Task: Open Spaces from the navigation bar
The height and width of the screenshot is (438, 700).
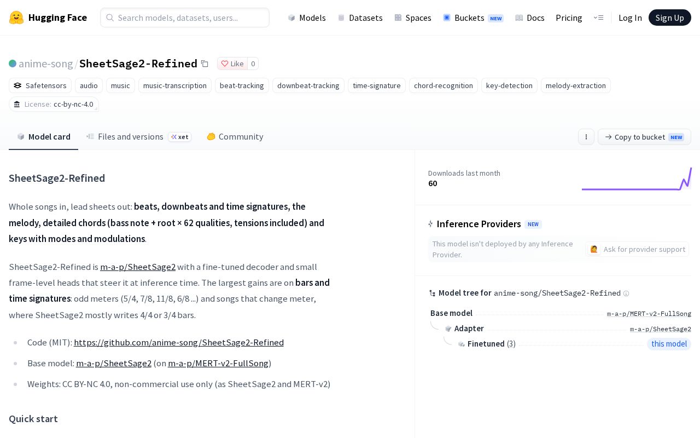Action: tap(413, 18)
